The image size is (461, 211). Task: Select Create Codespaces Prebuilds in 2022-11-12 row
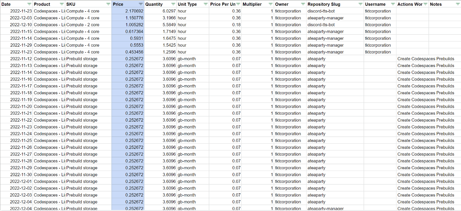426,59
